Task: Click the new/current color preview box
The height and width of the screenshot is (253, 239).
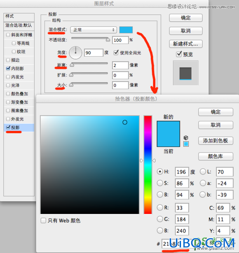Action: click(x=169, y=134)
